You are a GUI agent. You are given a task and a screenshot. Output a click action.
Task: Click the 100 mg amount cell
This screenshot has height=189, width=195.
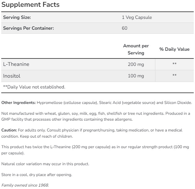(136, 76)
